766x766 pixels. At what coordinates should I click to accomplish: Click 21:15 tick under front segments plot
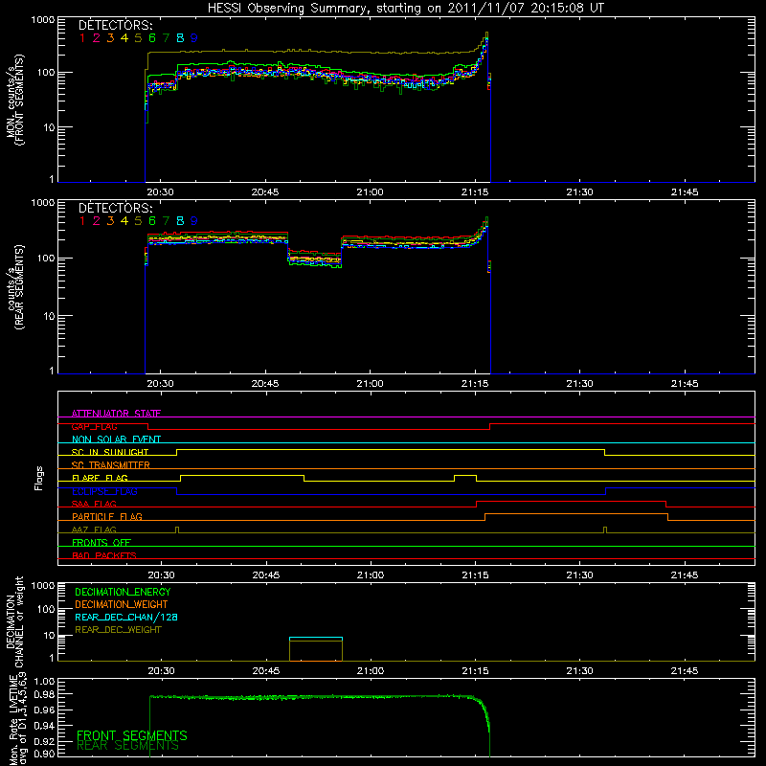click(x=475, y=191)
